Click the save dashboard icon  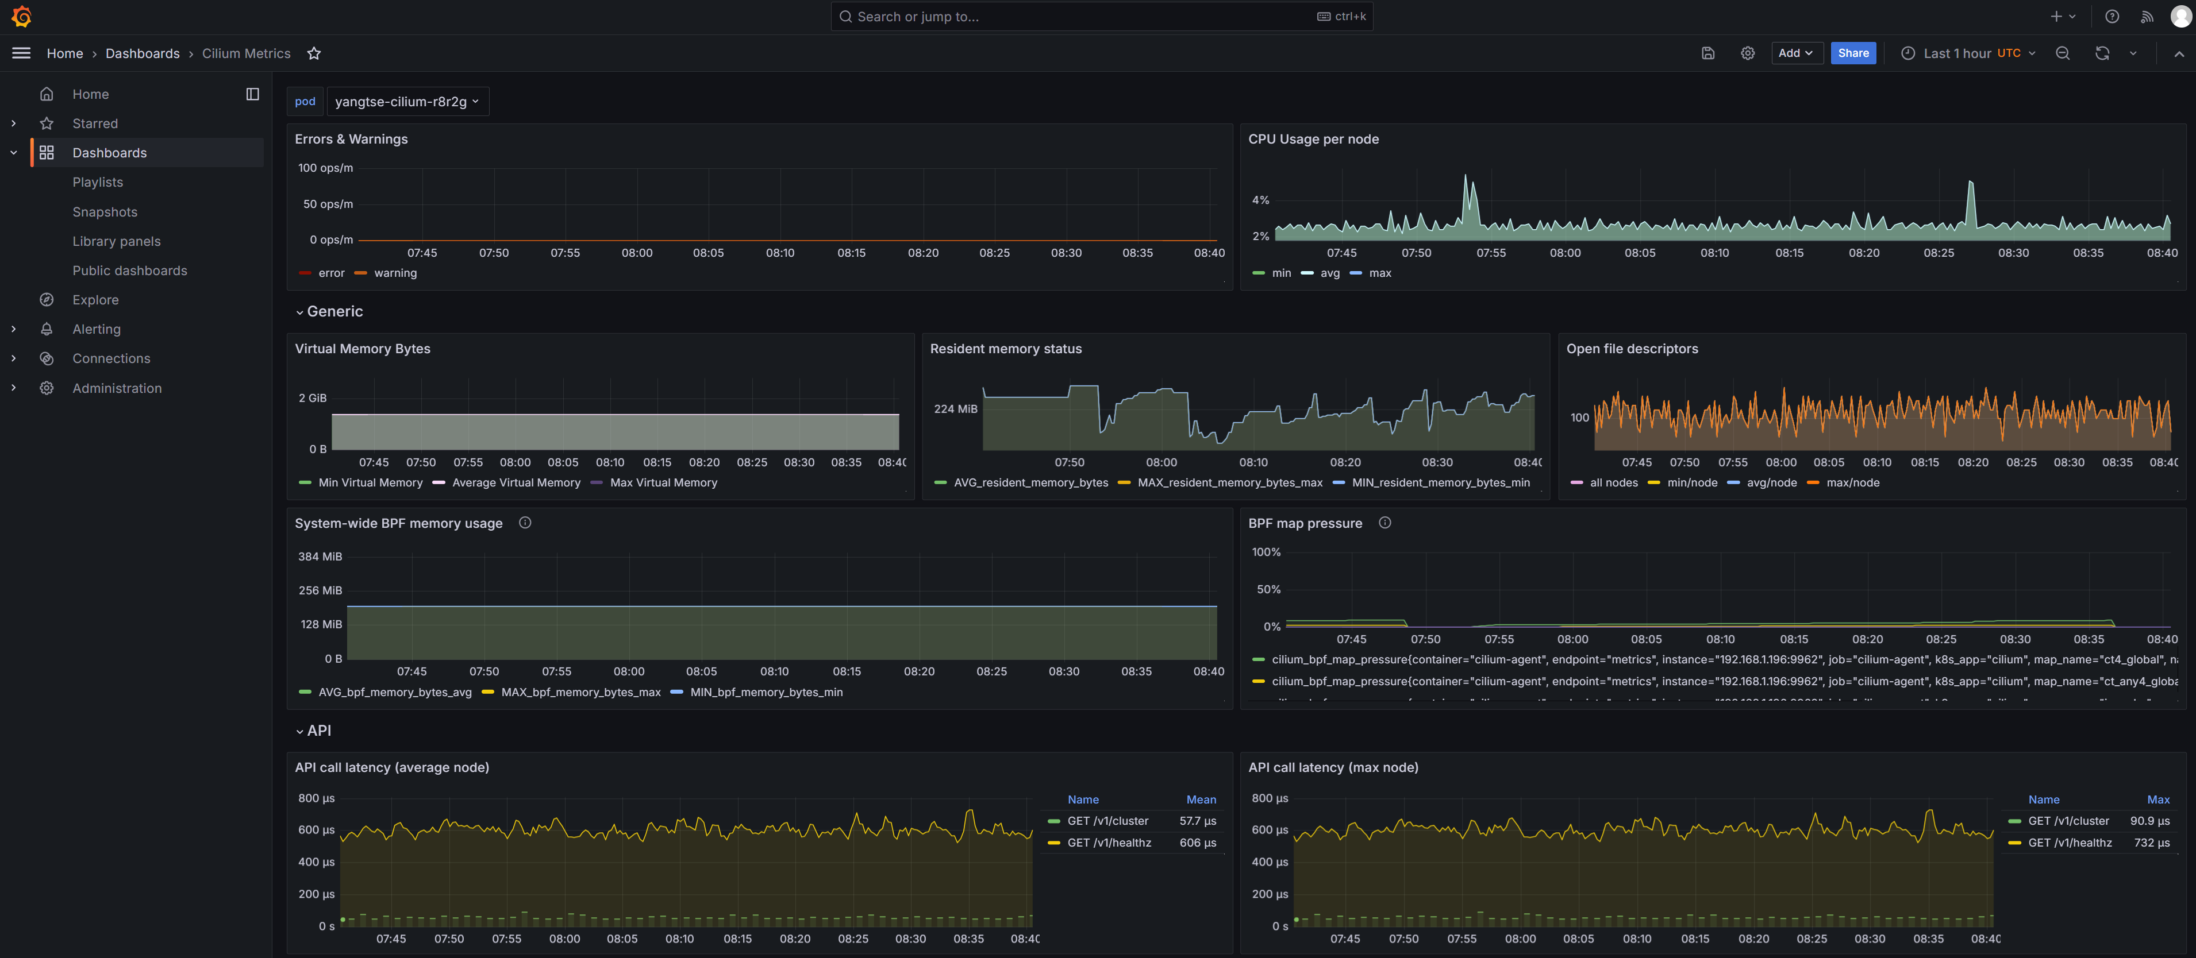click(1707, 53)
